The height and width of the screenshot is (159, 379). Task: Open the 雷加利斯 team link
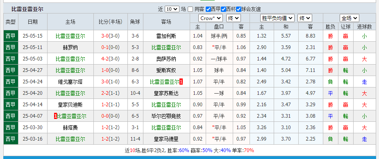tap(166, 36)
